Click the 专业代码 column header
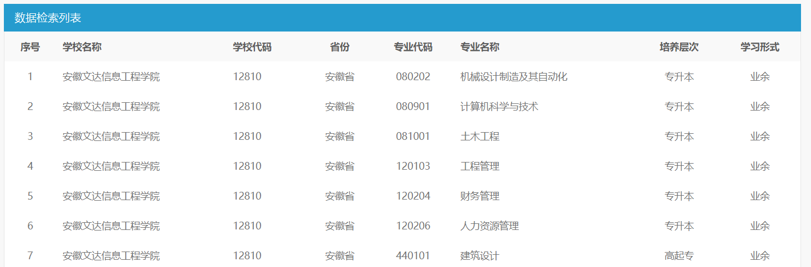 (x=413, y=47)
